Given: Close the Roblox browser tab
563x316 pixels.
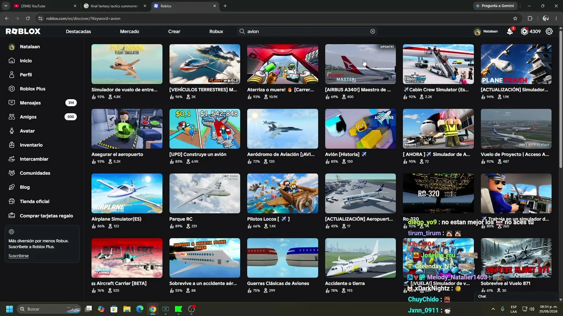Looking at the screenshot, I should pyautogui.click(x=215, y=6).
